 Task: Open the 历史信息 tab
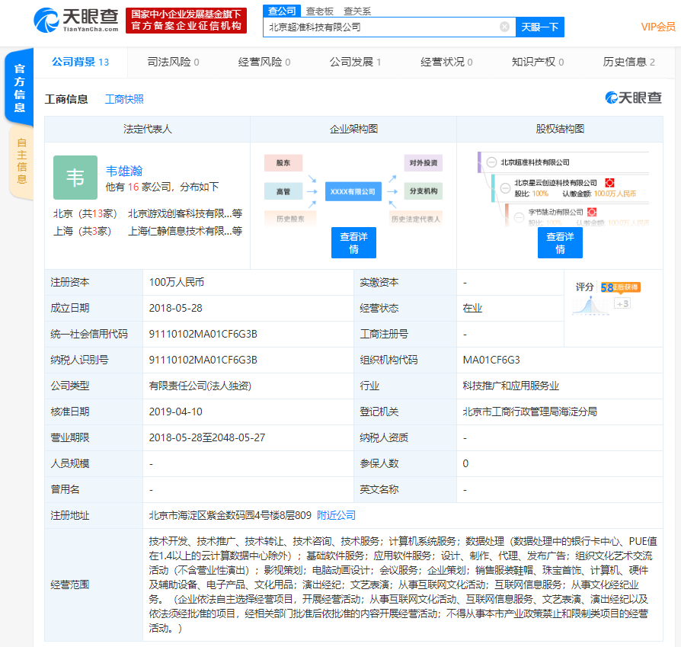629,62
